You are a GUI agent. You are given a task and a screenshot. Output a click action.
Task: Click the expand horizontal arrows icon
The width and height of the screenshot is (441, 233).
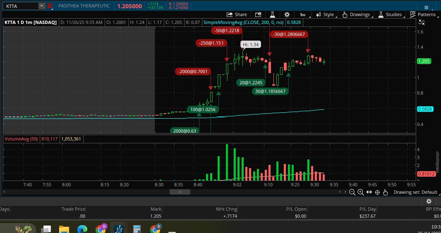tap(369, 192)
